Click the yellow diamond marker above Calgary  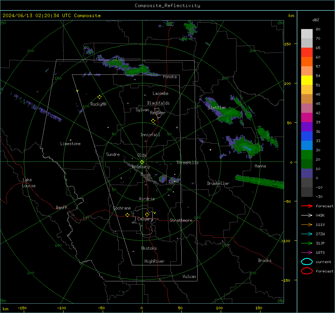pyautogui.click(x=147, y=214)
